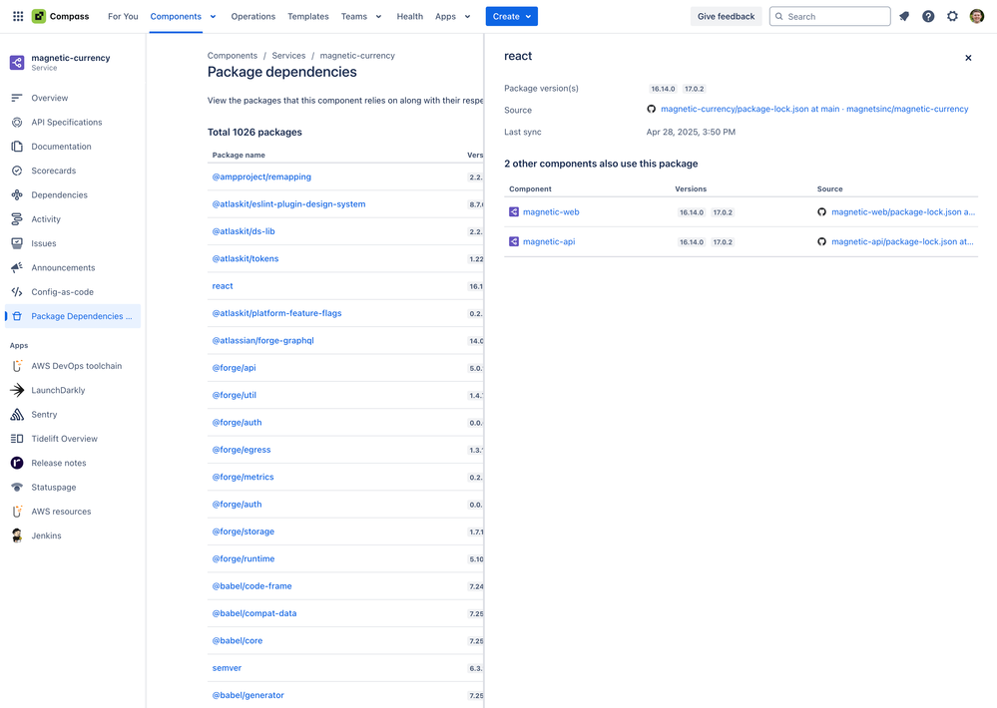
Task: Click the GitHub icon beside the Source link
Action: pyautogui.click(x=651, y=109)
